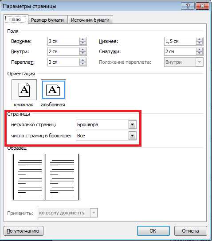Open the Применить dropdown list
Image resolution: width=212 pixels, height=241 pixels.
(94, 213)
